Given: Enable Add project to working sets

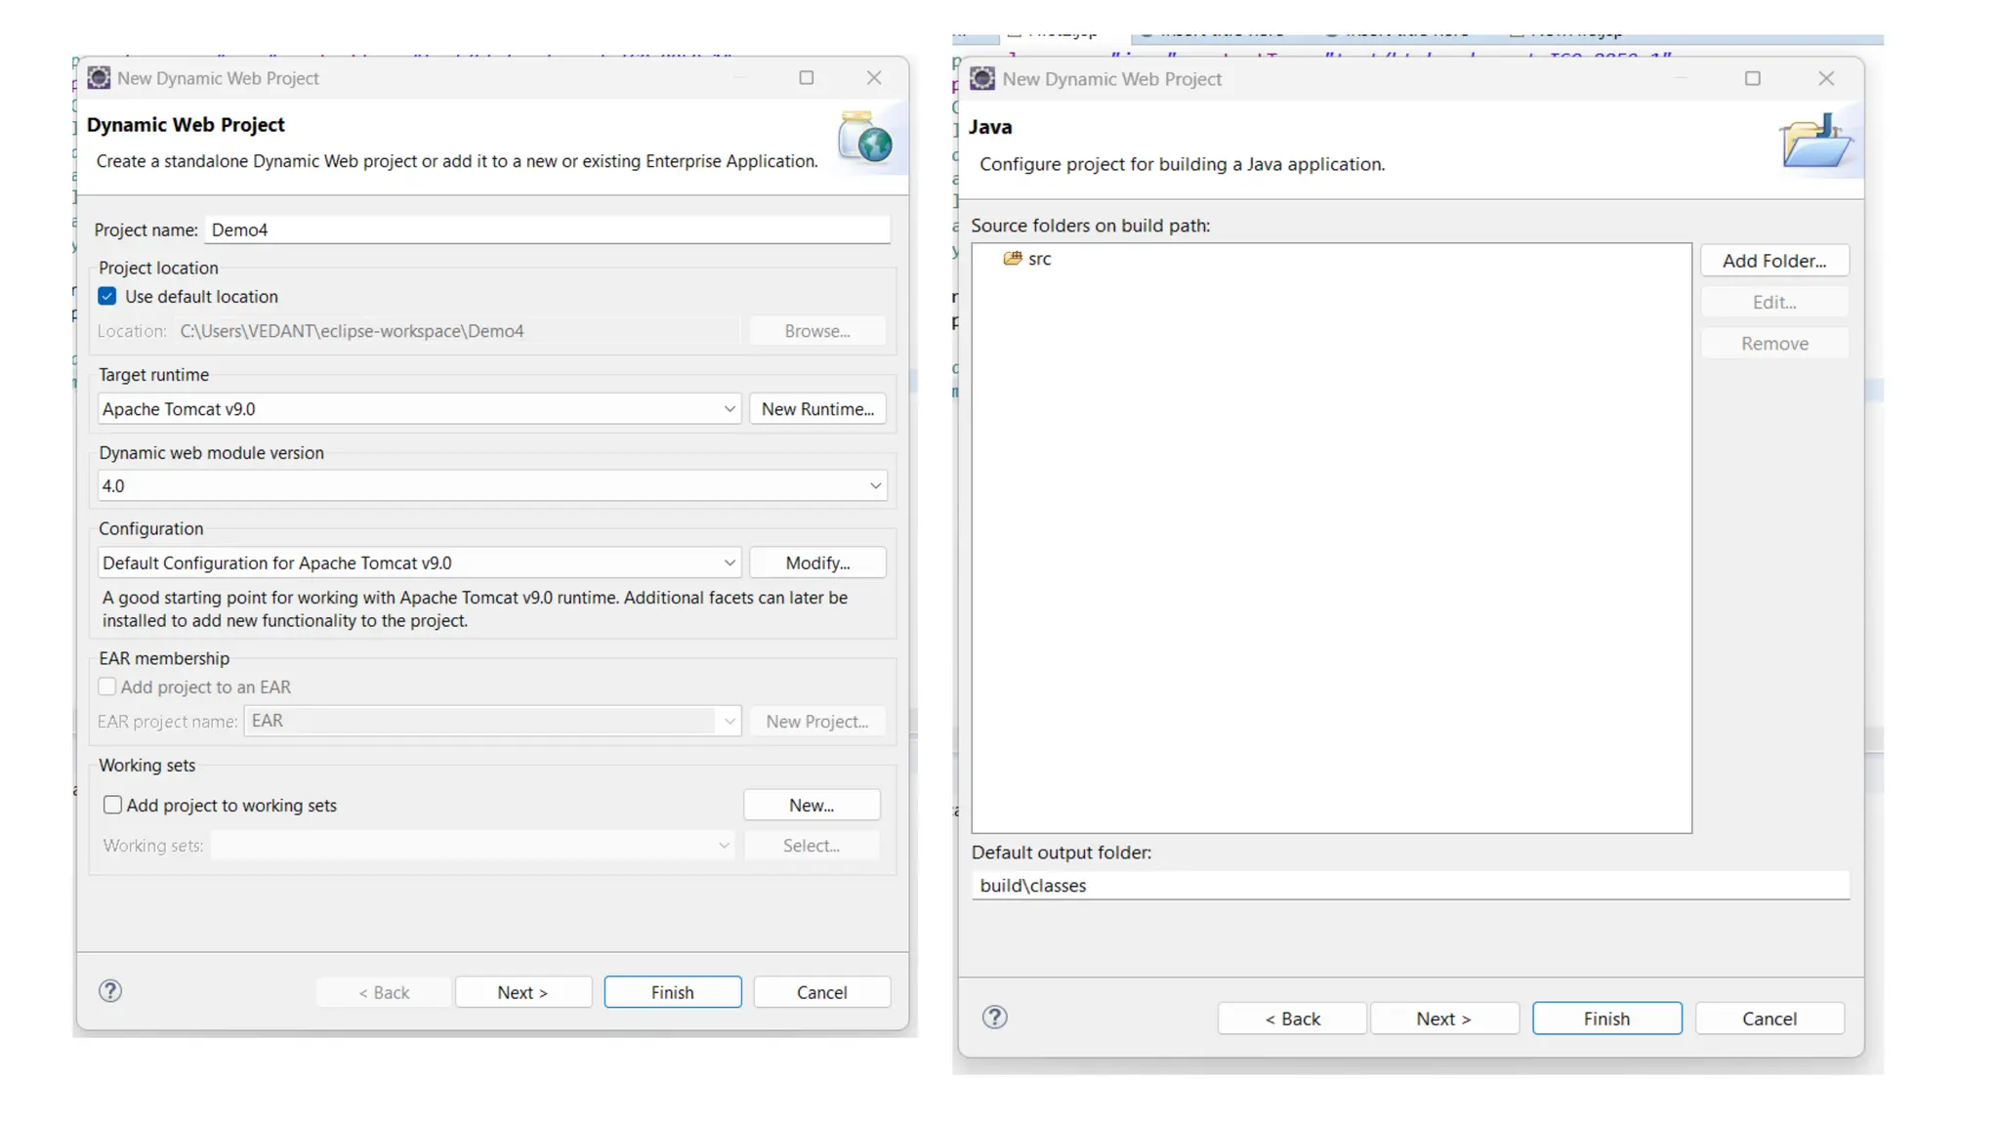Looking at the screenshot, I should point(113,805).
